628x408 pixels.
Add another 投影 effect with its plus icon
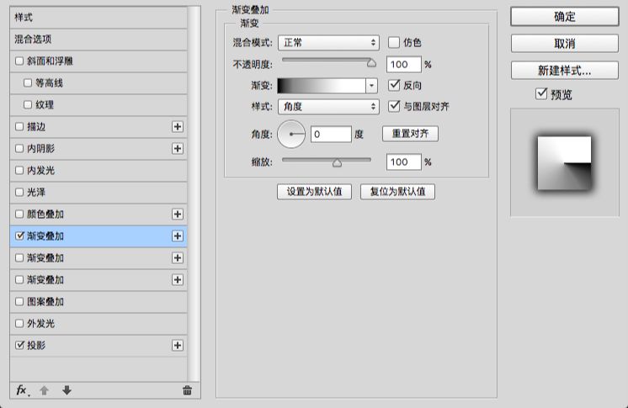coord(178,345)
